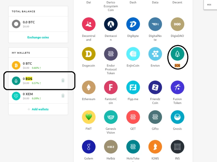
Task: Open the 0 BTC wallet row
Action: coord(38,65)
